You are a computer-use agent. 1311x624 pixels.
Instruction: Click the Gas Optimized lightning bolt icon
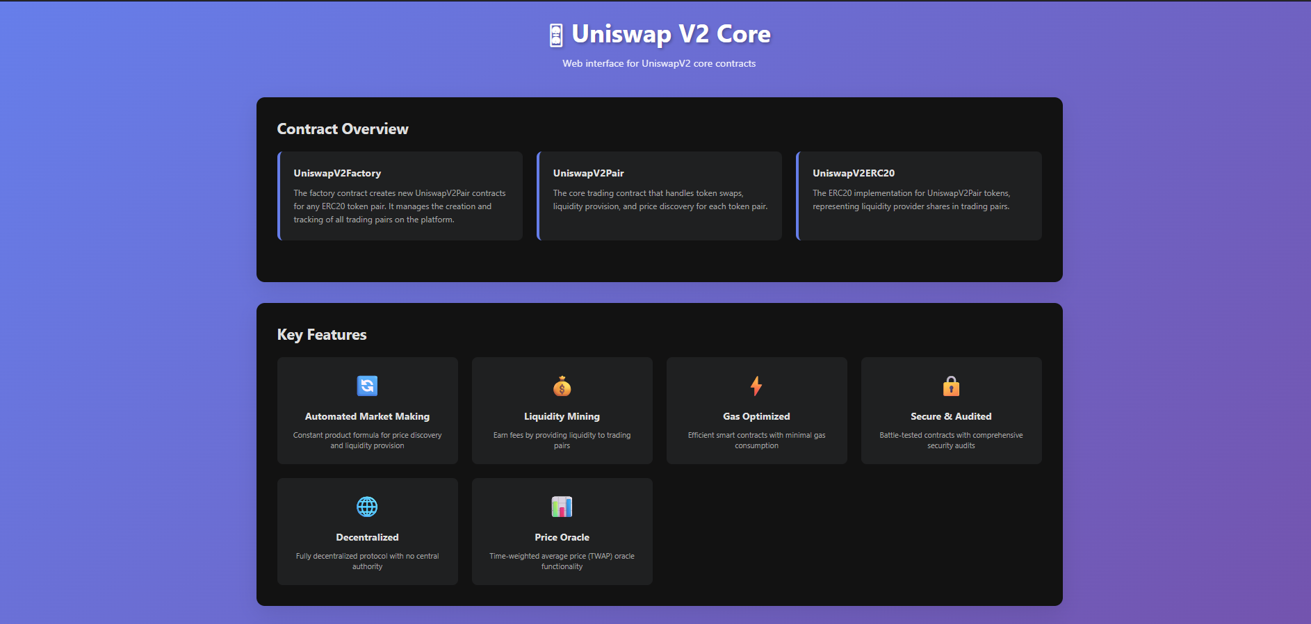[x=756, y=386]
